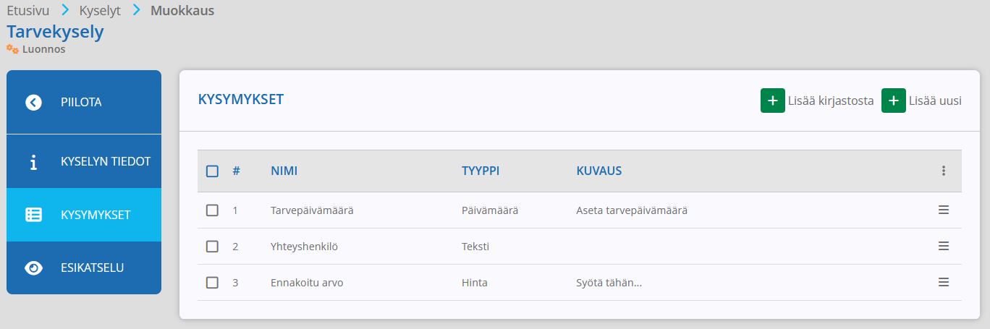This screenshot has width=990, height=329.
Task: Sort table by NIMI column header
Action: click(x=284, y=171)
